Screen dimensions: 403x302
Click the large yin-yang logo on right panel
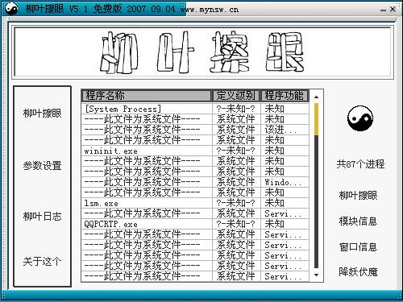pos(360,118)
